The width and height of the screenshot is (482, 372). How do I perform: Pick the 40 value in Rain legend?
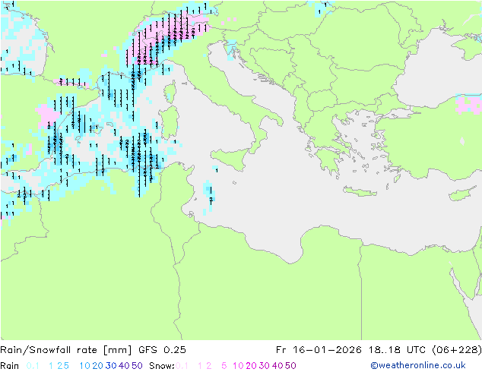pyautogui.click(x=124, y=366)
